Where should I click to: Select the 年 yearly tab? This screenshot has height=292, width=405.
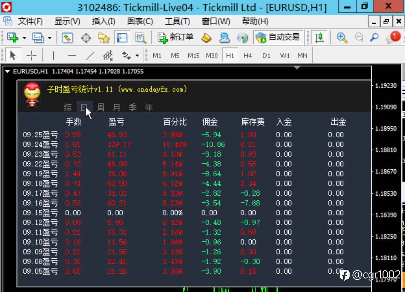[149, 107]
